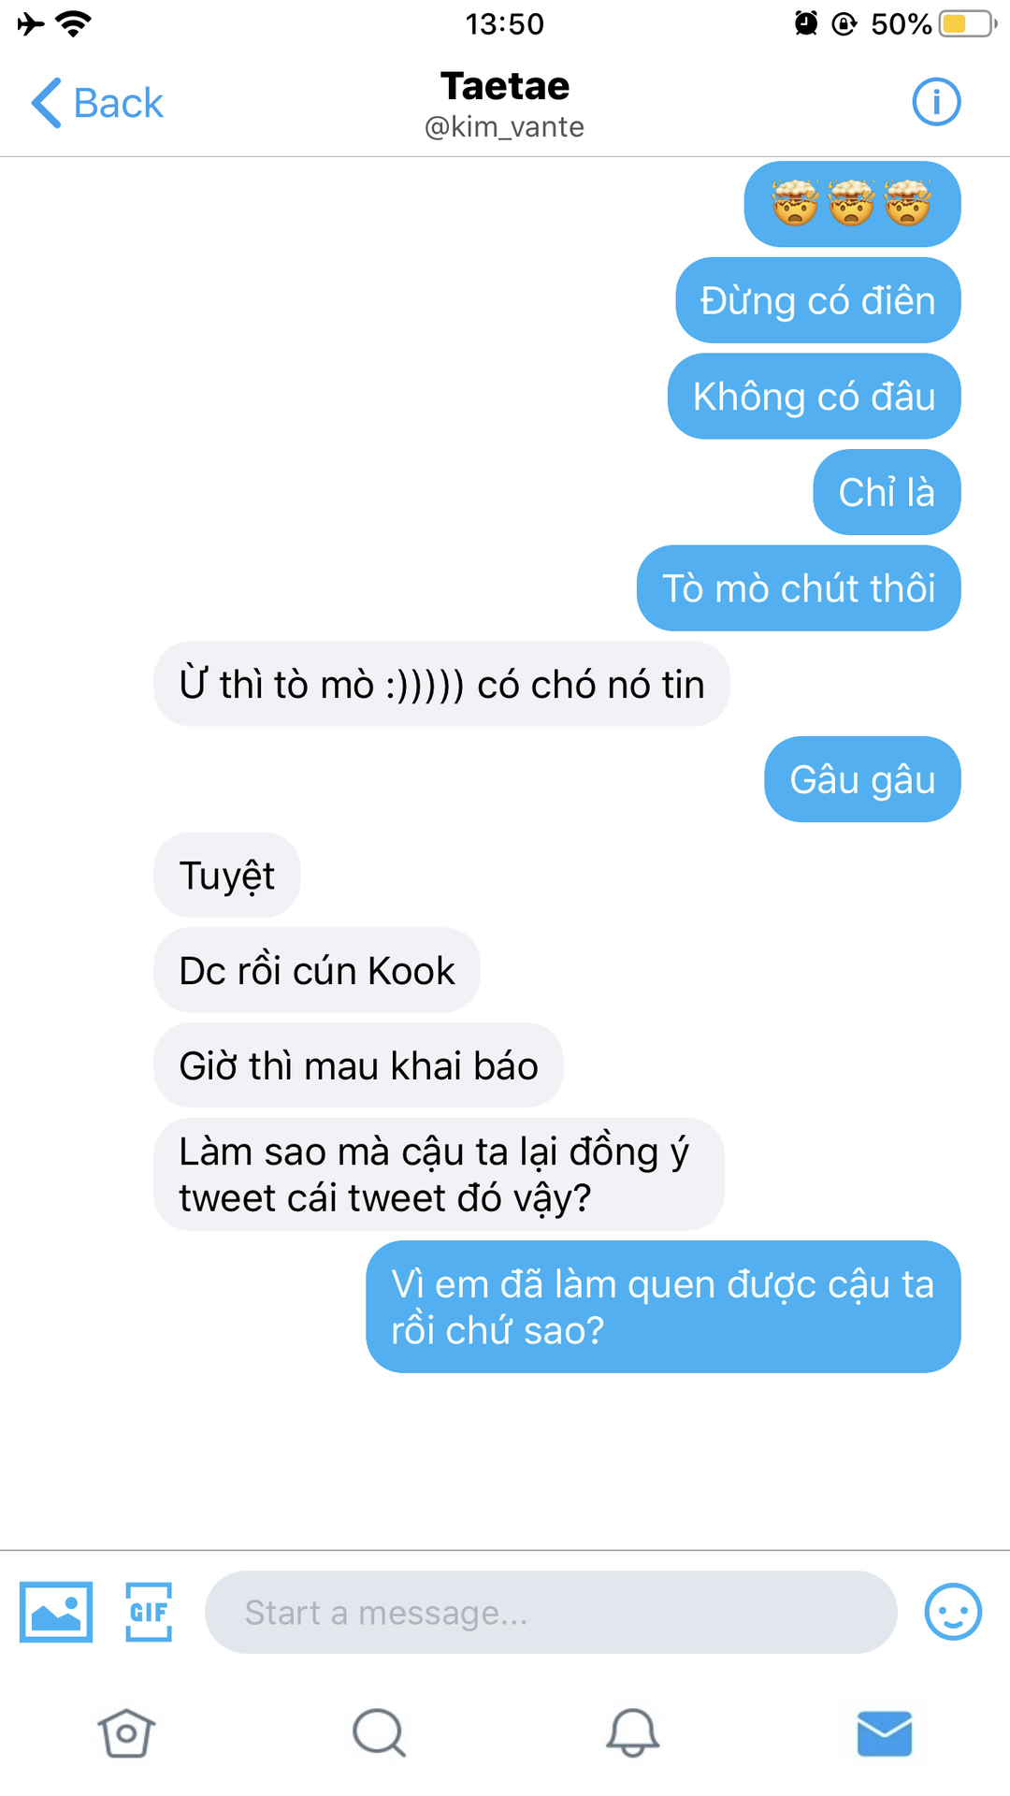This screenshot has width=1010, height=1796.
Task: Open the emoji smiley picker
Action: point(953,1612)
